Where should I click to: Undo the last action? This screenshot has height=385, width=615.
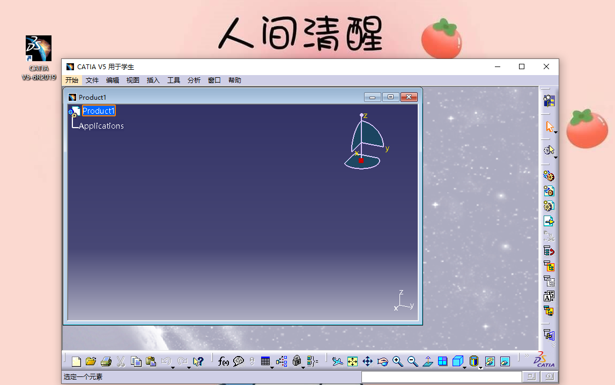166,361
